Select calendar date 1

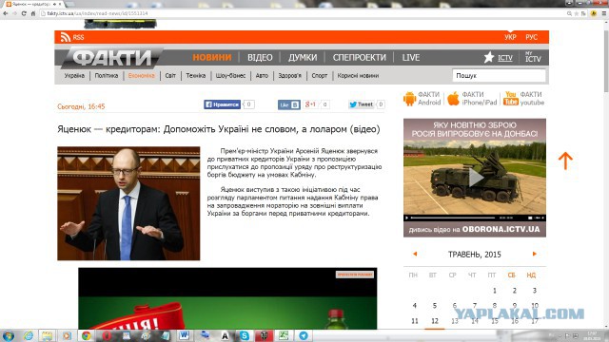pyautogui.click(x=495, y=291)
